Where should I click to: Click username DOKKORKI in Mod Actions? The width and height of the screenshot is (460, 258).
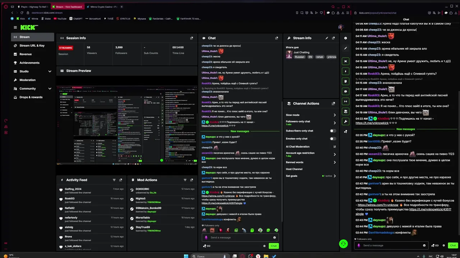coord(142,189)
